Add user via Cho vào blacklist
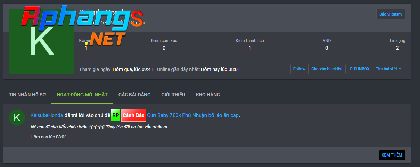 pos(327,69)
